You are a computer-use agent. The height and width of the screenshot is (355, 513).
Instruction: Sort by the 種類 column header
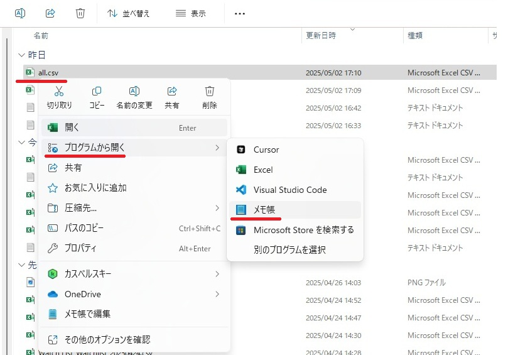pos(415,35)
